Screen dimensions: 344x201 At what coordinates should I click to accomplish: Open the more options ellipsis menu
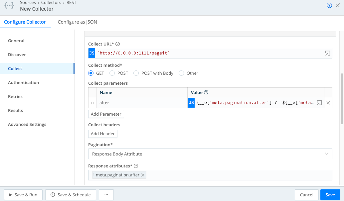(106, 195)
